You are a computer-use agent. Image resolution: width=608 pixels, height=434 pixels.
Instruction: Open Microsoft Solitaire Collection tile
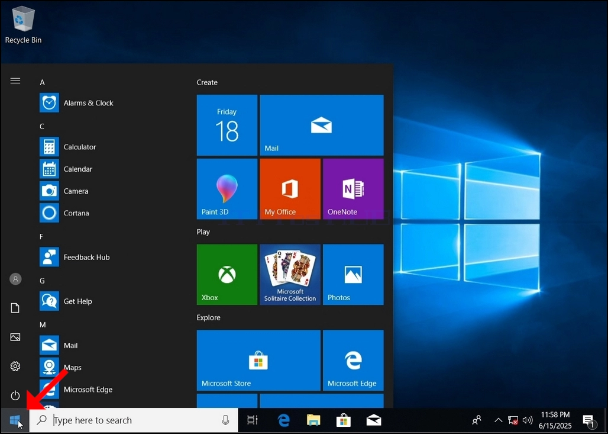click(x=290, y=275)
